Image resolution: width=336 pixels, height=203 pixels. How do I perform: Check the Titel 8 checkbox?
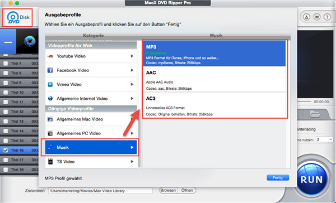pyautogui.click(x=6, y=73)
